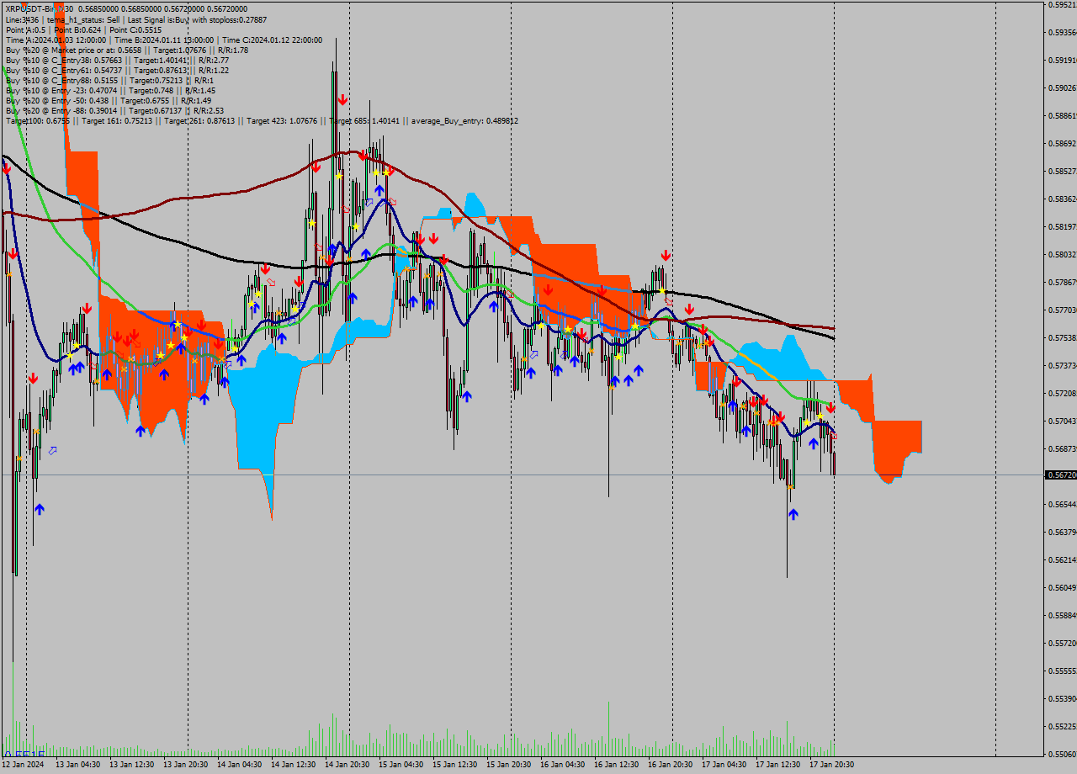Screen dimensions: 1077x774
Task: Select the '17 Jan 20:30' time axis label
Action: click(831, 765)
